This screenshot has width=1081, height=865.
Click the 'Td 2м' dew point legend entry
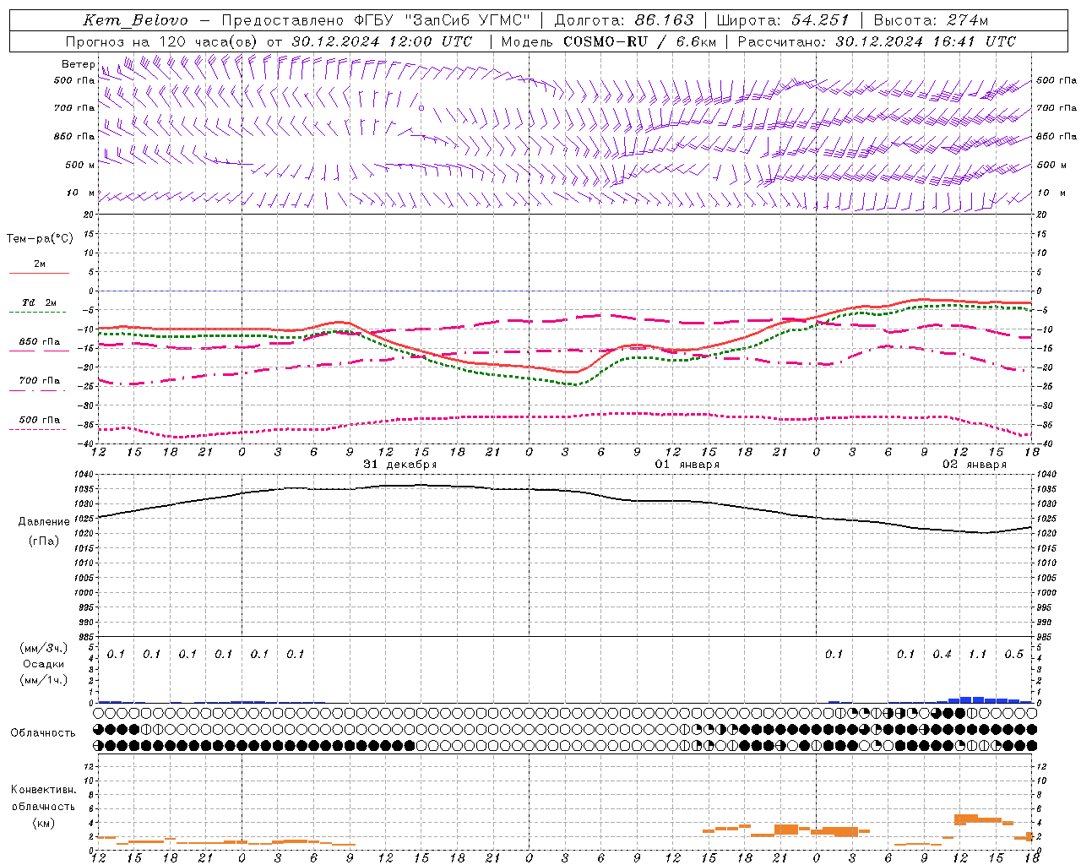(40, 302)
